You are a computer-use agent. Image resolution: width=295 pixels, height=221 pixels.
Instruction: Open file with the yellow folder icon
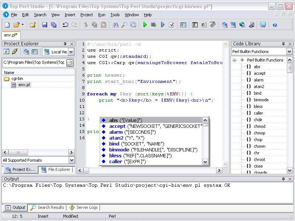pyautogui.click(x=17, y=25)
